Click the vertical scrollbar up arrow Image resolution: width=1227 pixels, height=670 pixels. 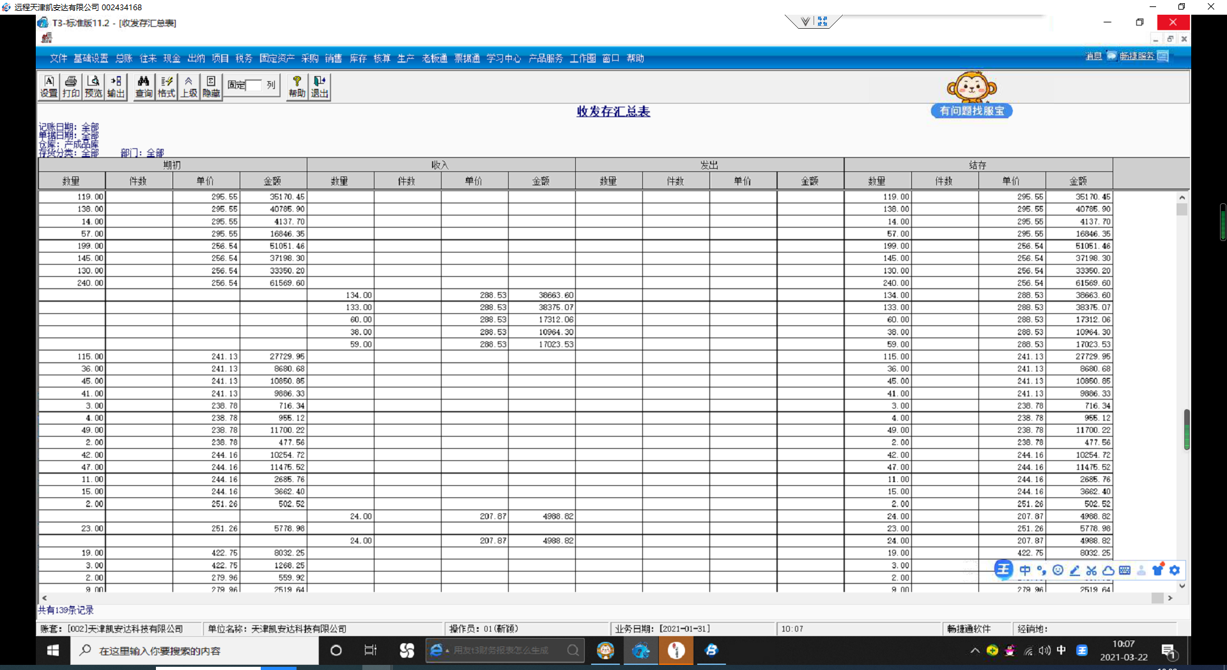tap(1182, 198)
